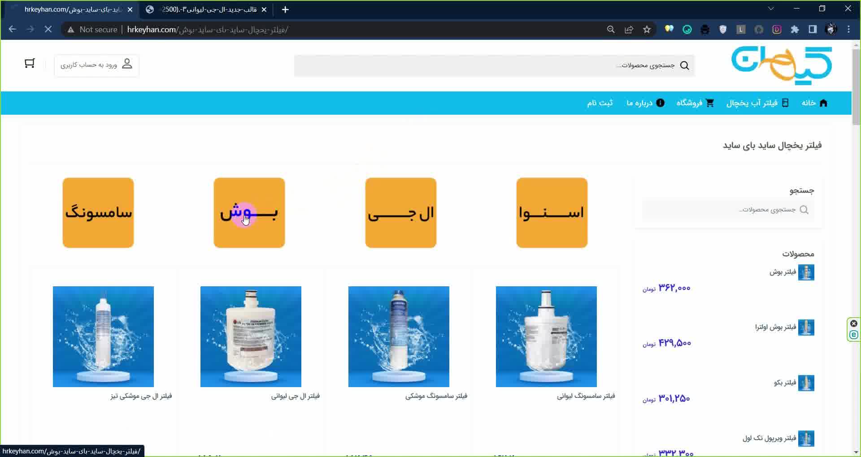Open the browser side panel icon
The height and width of the screenshot is (457, 861).
pyautogui.click(x=813, y=30)
